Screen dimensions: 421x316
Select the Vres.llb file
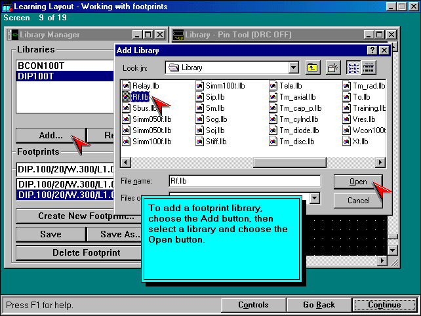pyautogui.click(x=363, y=119)
